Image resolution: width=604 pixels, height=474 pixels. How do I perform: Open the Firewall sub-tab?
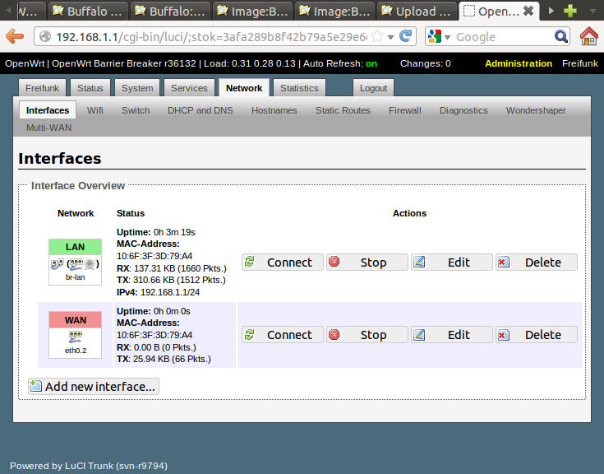[x=404, y=110]
